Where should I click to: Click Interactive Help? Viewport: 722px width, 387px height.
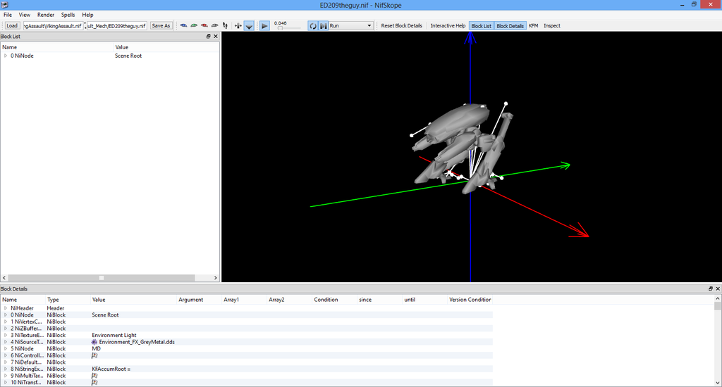pyautogui.click(x=448, y=26)
